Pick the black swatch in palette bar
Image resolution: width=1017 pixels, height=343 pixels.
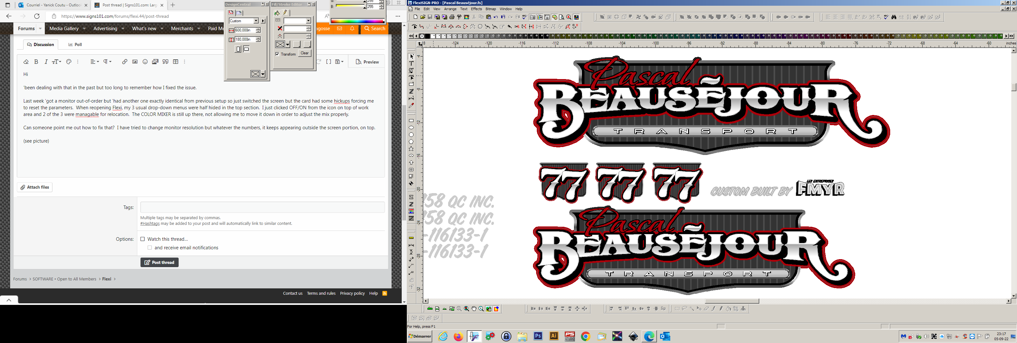coord(427,36)
